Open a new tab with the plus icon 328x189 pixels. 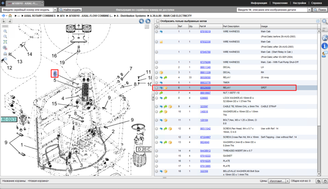coord(3,3)
